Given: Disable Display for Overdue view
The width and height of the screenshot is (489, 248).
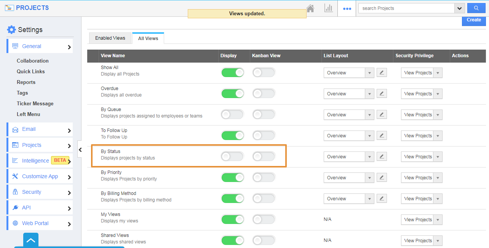Looking at the screenshot, I should tap(232, 93).
